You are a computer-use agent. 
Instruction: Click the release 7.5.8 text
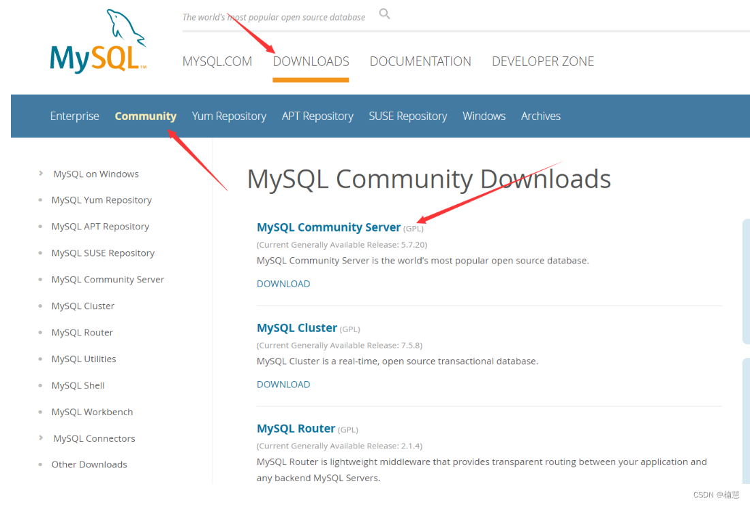pyautogui.click(x=340, y=346)
